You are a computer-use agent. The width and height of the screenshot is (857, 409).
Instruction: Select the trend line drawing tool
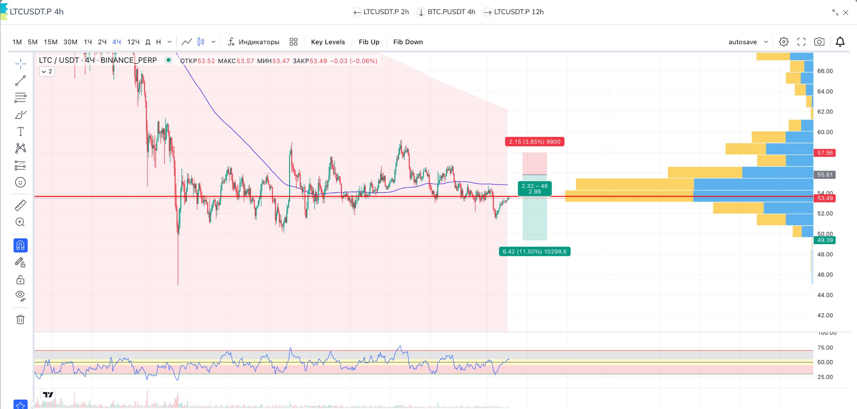click(x=20, y=81)
